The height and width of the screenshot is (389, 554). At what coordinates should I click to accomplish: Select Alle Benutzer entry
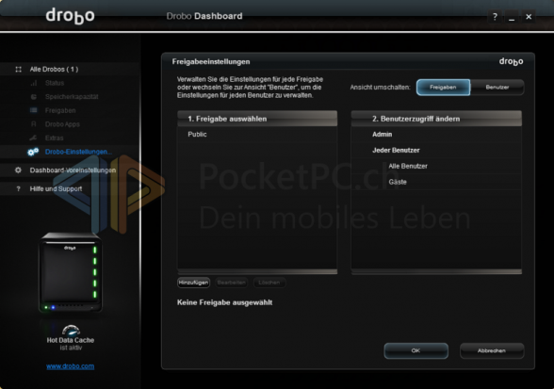(408, 166)
